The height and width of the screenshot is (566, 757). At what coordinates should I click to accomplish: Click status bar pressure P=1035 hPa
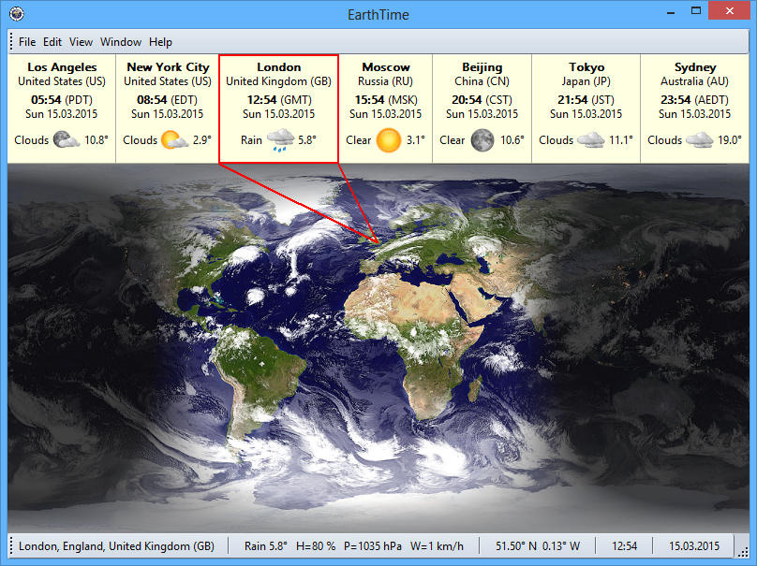(373, 546)
